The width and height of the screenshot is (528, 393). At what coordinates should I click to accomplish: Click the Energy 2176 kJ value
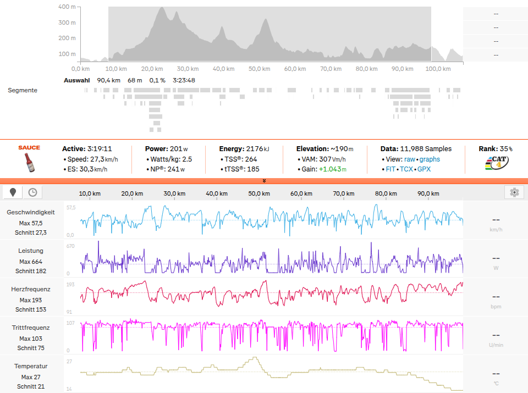(x=257, y=149)
